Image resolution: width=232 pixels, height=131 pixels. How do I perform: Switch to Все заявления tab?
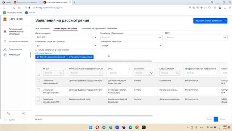pos(42,28)
